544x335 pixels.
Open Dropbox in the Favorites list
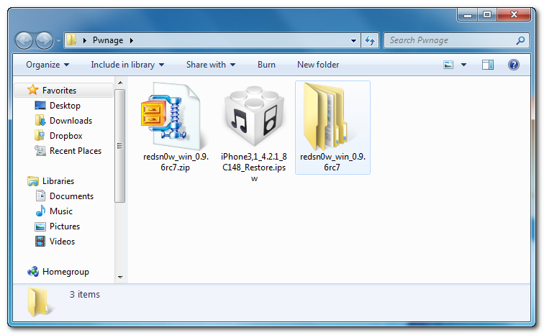click(66, 136)
